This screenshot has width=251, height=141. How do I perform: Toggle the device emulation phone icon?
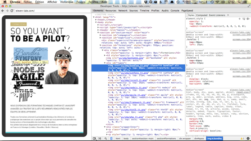[x=111, y=138]
